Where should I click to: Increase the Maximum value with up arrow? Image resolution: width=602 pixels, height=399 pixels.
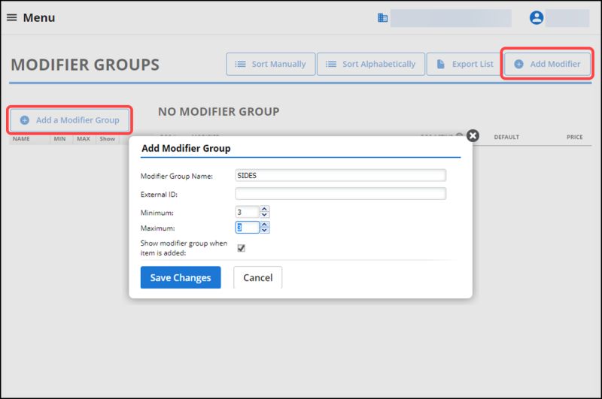[265, 224]
